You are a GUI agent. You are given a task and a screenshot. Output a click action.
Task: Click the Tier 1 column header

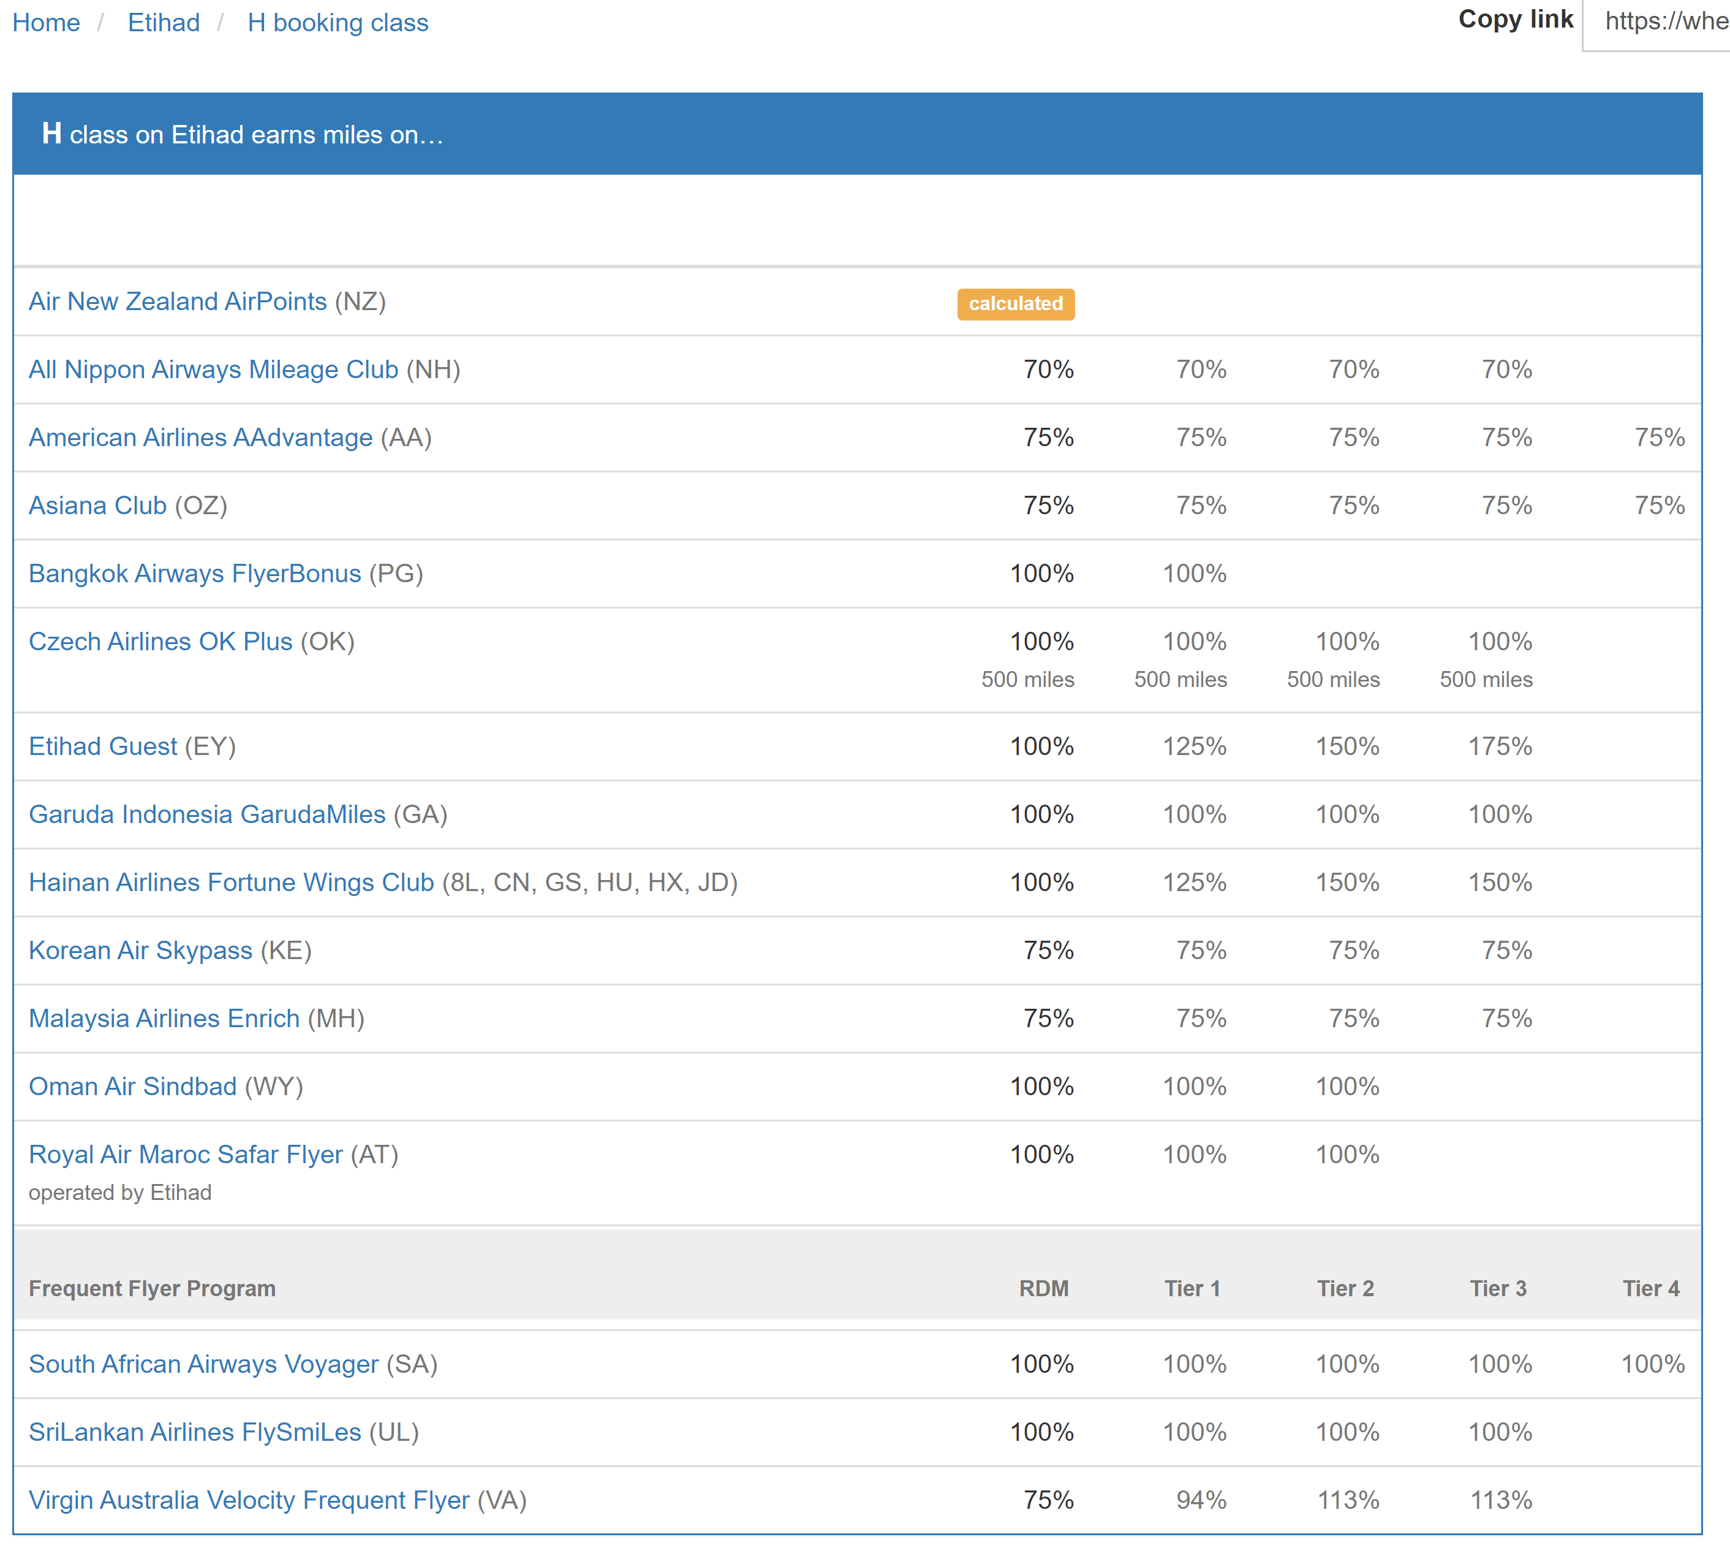pyautogui.click(x=1192, y=1288)
